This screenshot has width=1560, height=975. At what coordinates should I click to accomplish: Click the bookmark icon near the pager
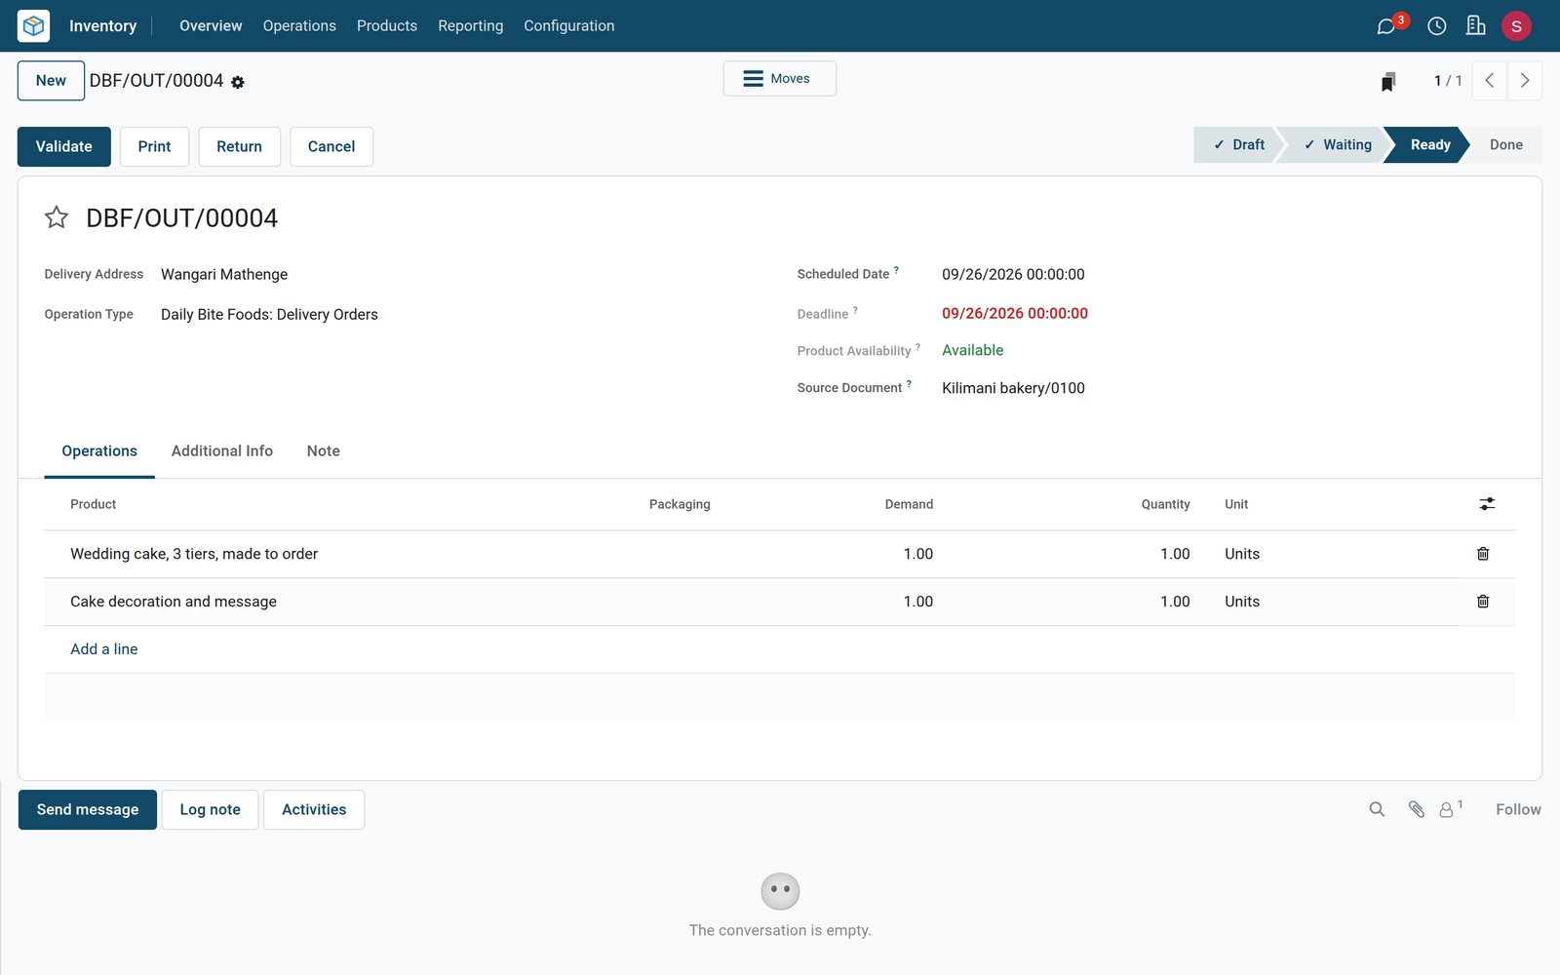(1388, 81)
